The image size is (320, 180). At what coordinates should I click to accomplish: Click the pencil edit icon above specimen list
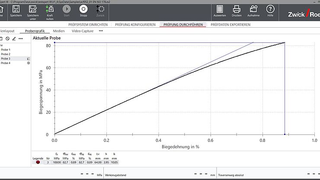(x=14, y=39)
